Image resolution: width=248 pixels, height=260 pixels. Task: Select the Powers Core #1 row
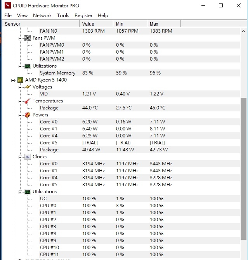click(139, 129)
